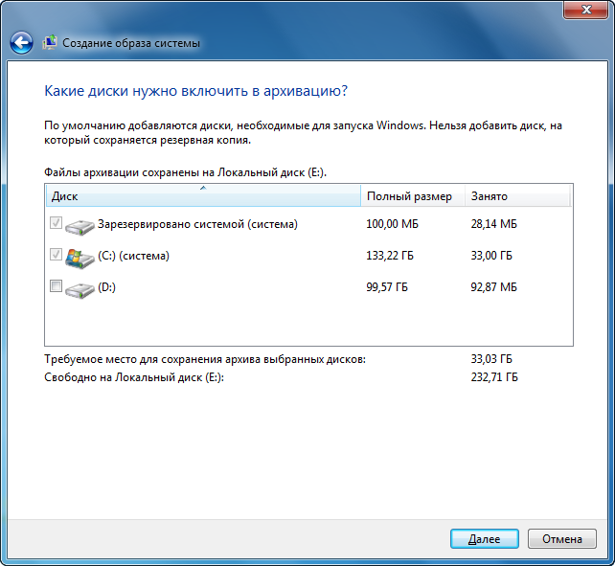Click the Свободно на Локальный диск (E:) label

[134, 377]
